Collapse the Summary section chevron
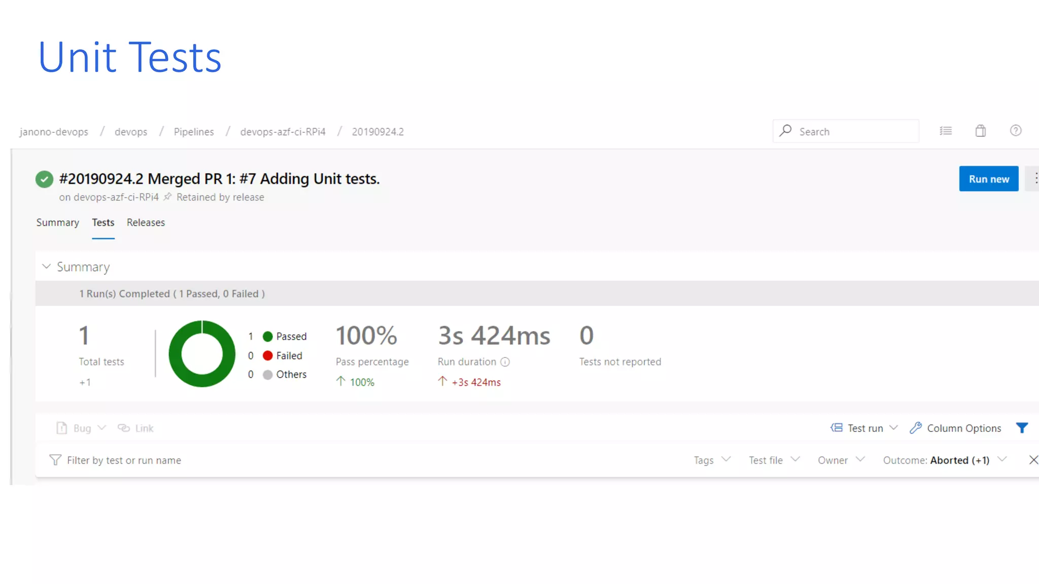The width and height of the screenshot is (1039, 584). 46,267
